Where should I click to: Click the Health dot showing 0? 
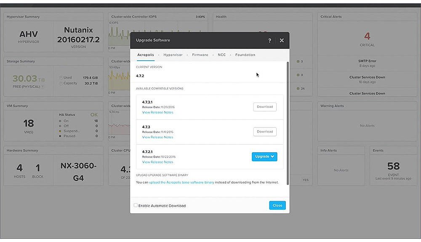[298, 75]
